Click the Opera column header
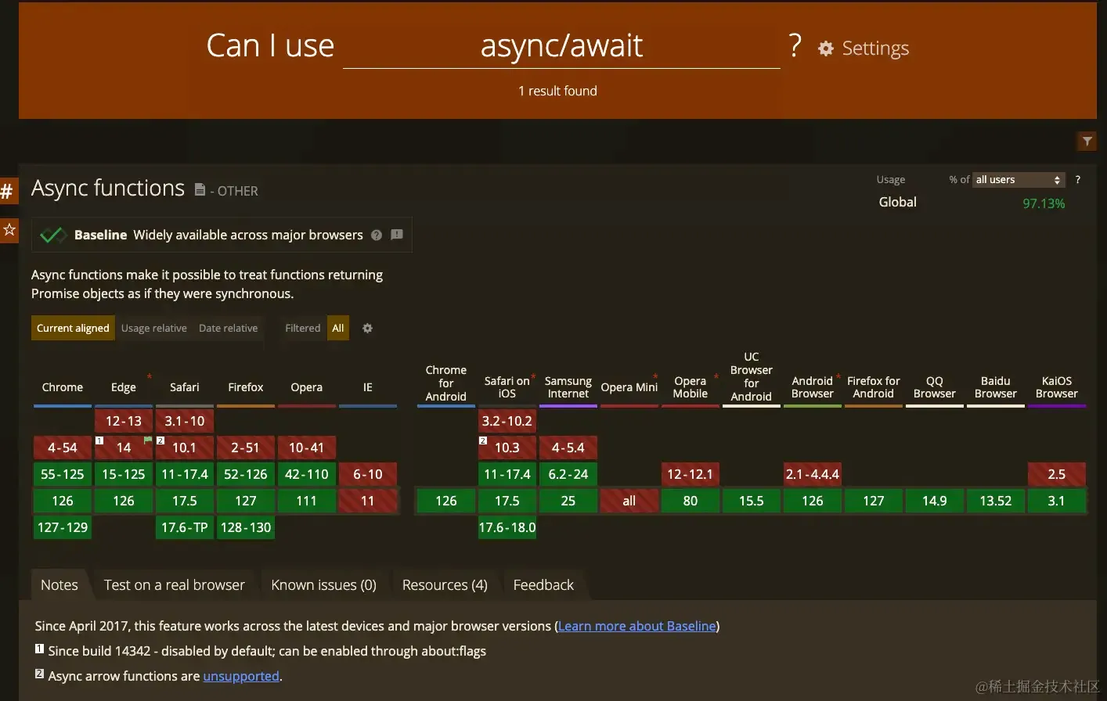The width and height of the screenshot is (1107, 701). pyautogui.click(x=307, y=387)
